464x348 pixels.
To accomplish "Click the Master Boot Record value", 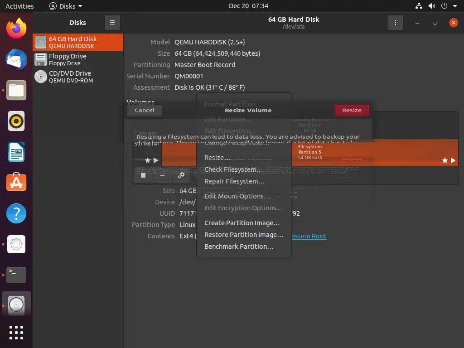I will pos(205,65).
